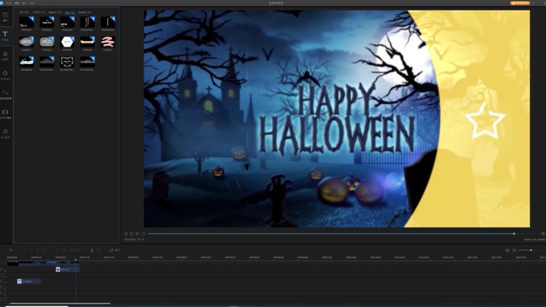The height and width of the screenshot is (307, 546).
Task: Open the 編集 (Edit) menu
Action: pos(17,3)
